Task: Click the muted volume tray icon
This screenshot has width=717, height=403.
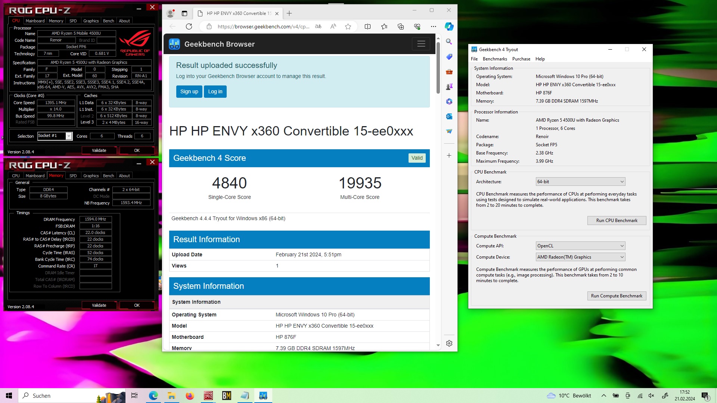Action: pyautogui.click(x=651, y=396)
